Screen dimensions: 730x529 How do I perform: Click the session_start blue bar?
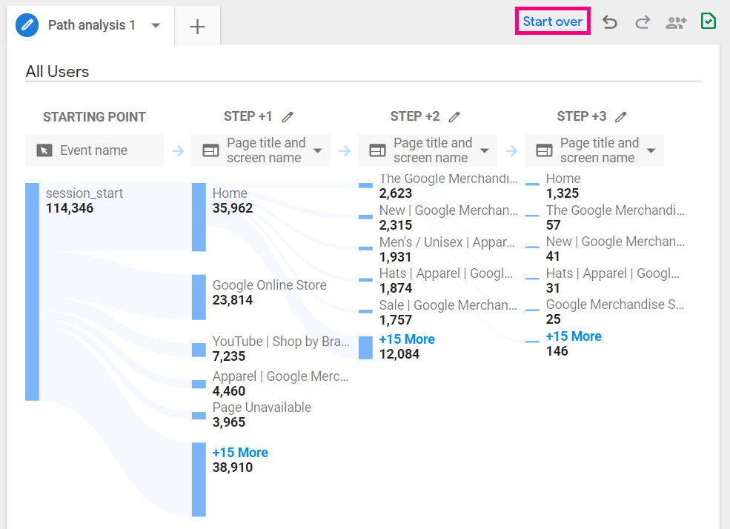[x=32, y=292]
